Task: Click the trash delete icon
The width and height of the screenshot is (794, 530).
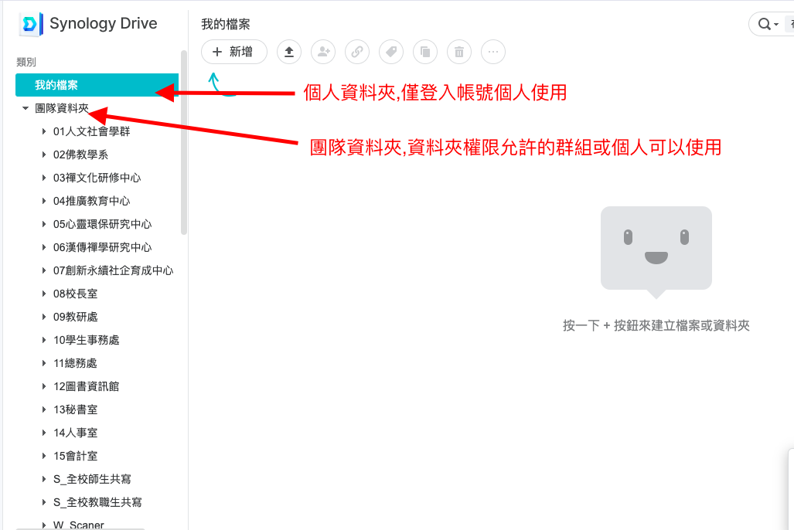Action: coord(458,52)
